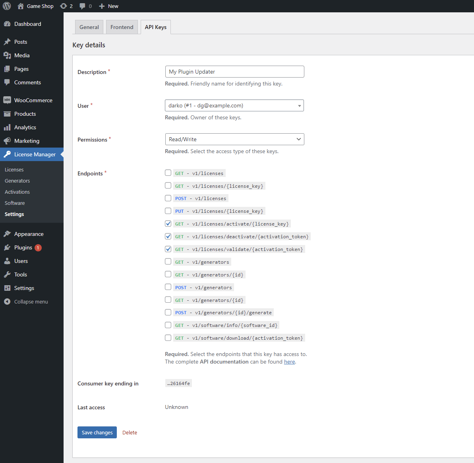Viewport: 474px width, 463px height.
Task: Tick the software/download endpoint checkbox
Action: 168,338
